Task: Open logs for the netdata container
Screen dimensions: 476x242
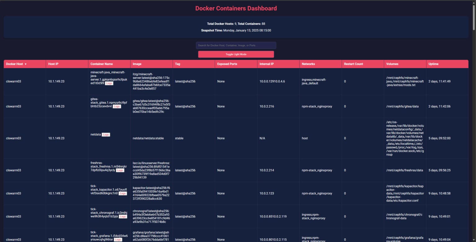Action: (105, 134)
